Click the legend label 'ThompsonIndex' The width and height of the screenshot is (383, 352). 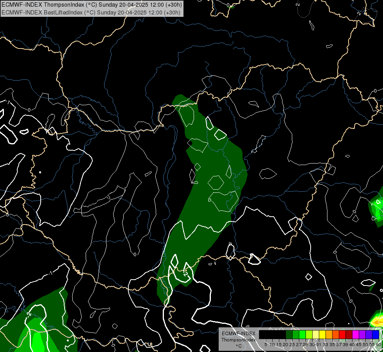[239, 340]
